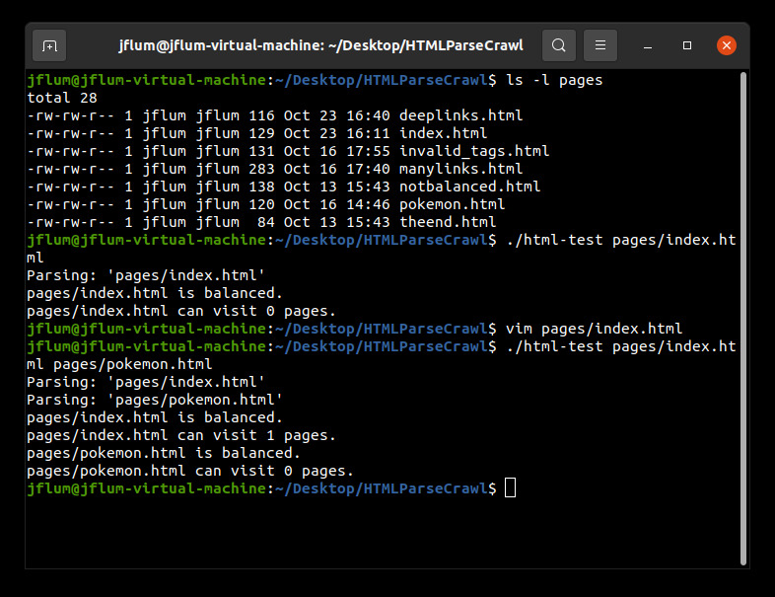Click file size 84 in listing
The height and width of the screenshot is (597, 775).
click(x=266, y=223)
